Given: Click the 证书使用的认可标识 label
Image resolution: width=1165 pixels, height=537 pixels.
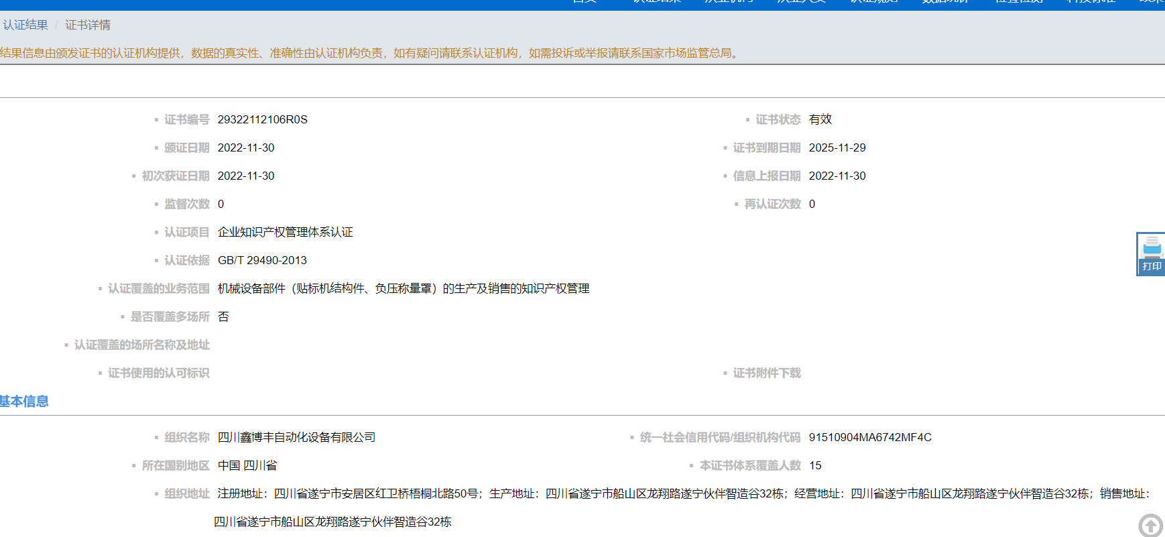Looking at the screenshot, I should coord(159,373).
